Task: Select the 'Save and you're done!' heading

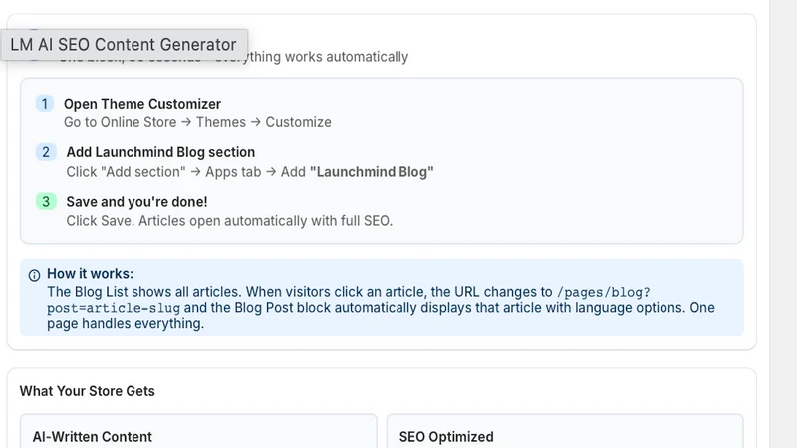Action: 136,202
